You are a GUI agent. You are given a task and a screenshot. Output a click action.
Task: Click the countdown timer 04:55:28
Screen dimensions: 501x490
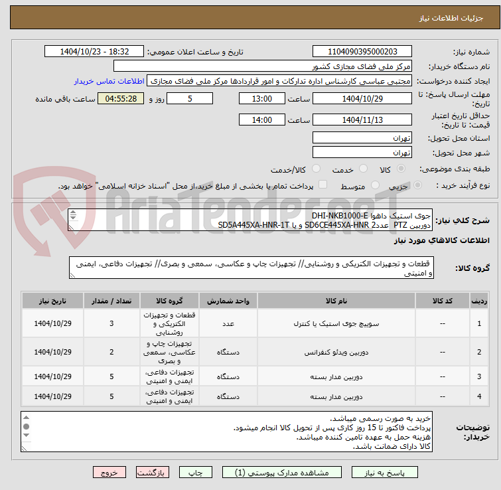[x=121, y=98]
